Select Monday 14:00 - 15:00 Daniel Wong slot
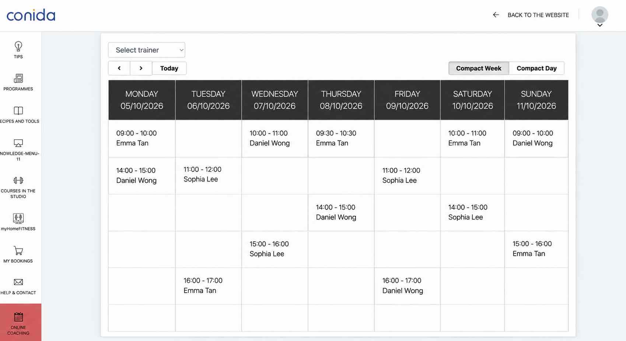Viewport: 626px width, 341px height. coord(142,176)
